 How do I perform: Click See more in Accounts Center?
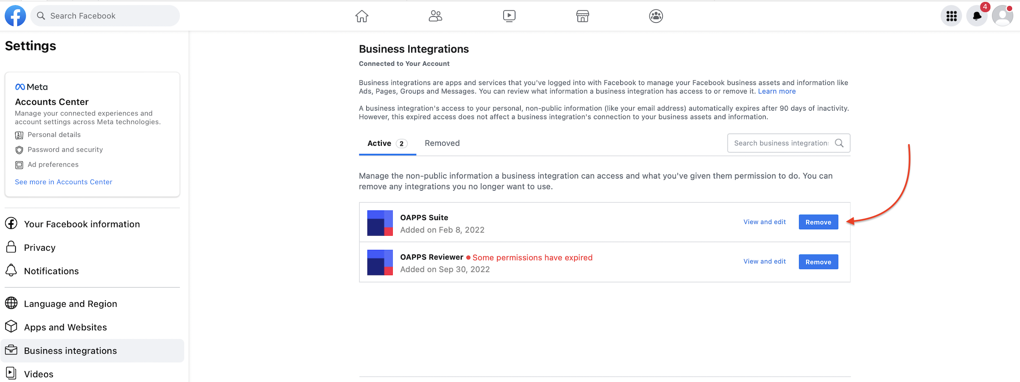[x=63, y=182]
